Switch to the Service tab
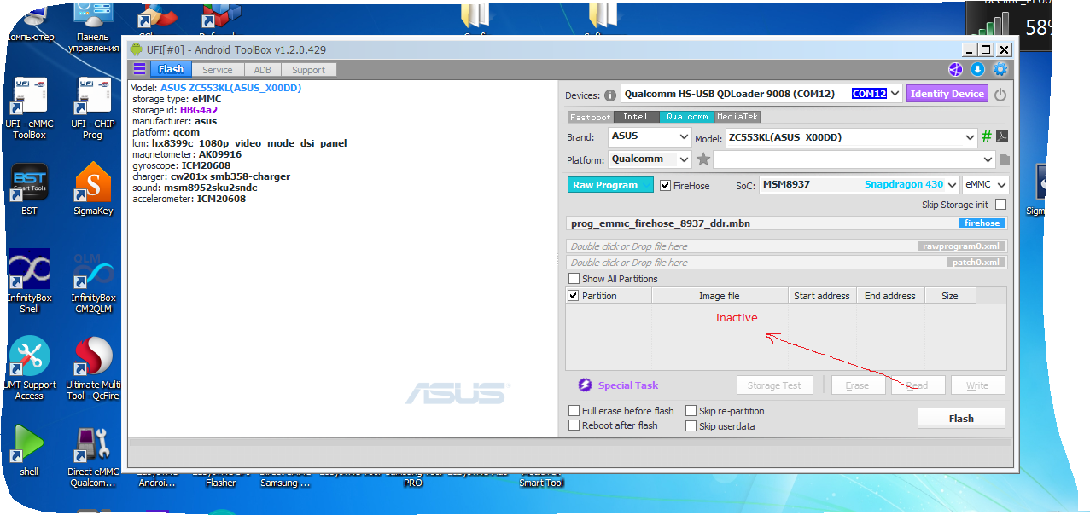Viewport: 1090px width, 515px height. tap(218, 70)
